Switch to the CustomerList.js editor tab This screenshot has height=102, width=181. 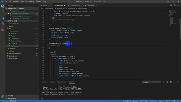tap(75, 5)
